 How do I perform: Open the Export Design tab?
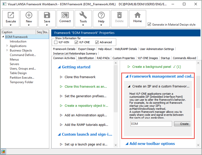(x=87, y=49)
